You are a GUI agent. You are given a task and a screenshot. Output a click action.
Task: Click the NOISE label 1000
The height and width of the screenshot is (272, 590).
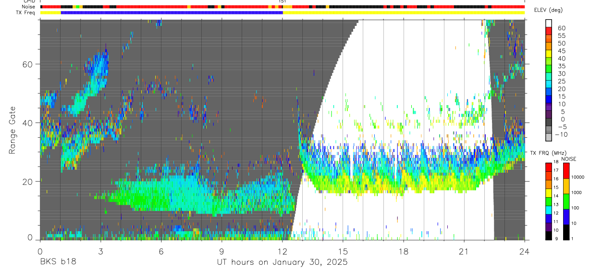pos(577,192)
